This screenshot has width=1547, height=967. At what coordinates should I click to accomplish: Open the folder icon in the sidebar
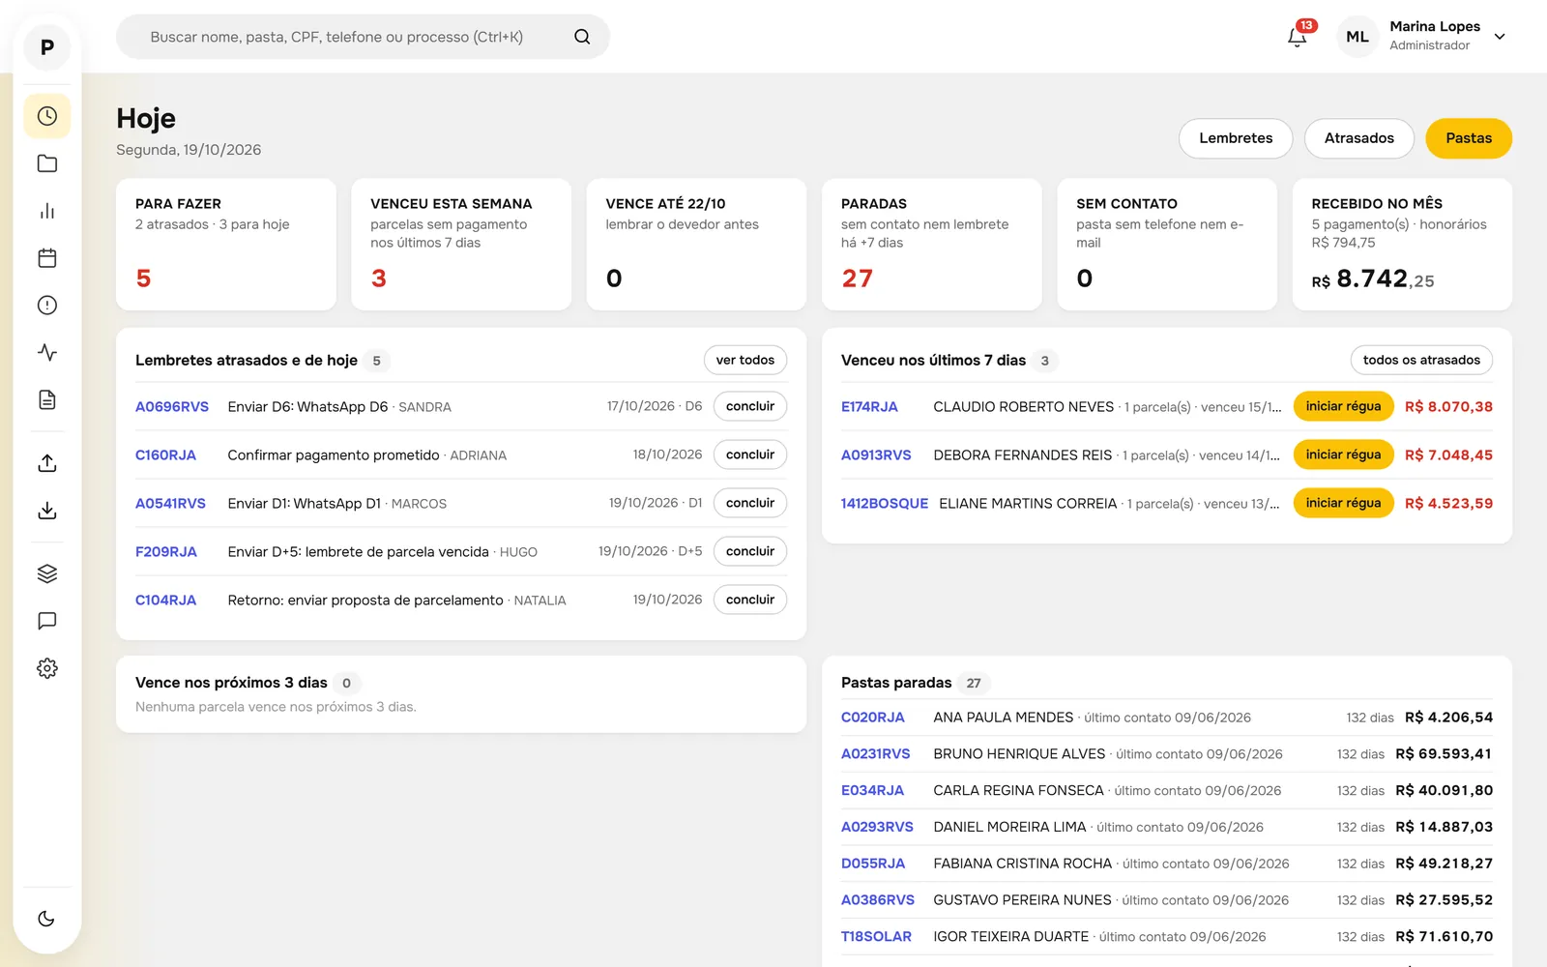pos(46,163)
